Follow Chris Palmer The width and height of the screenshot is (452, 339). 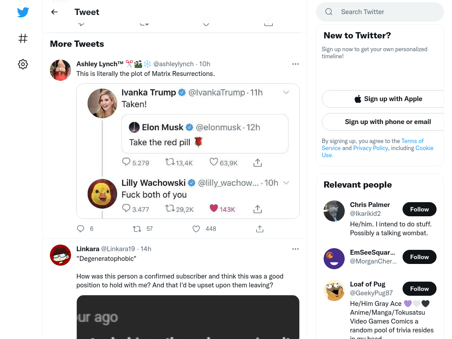coord(419,209)
